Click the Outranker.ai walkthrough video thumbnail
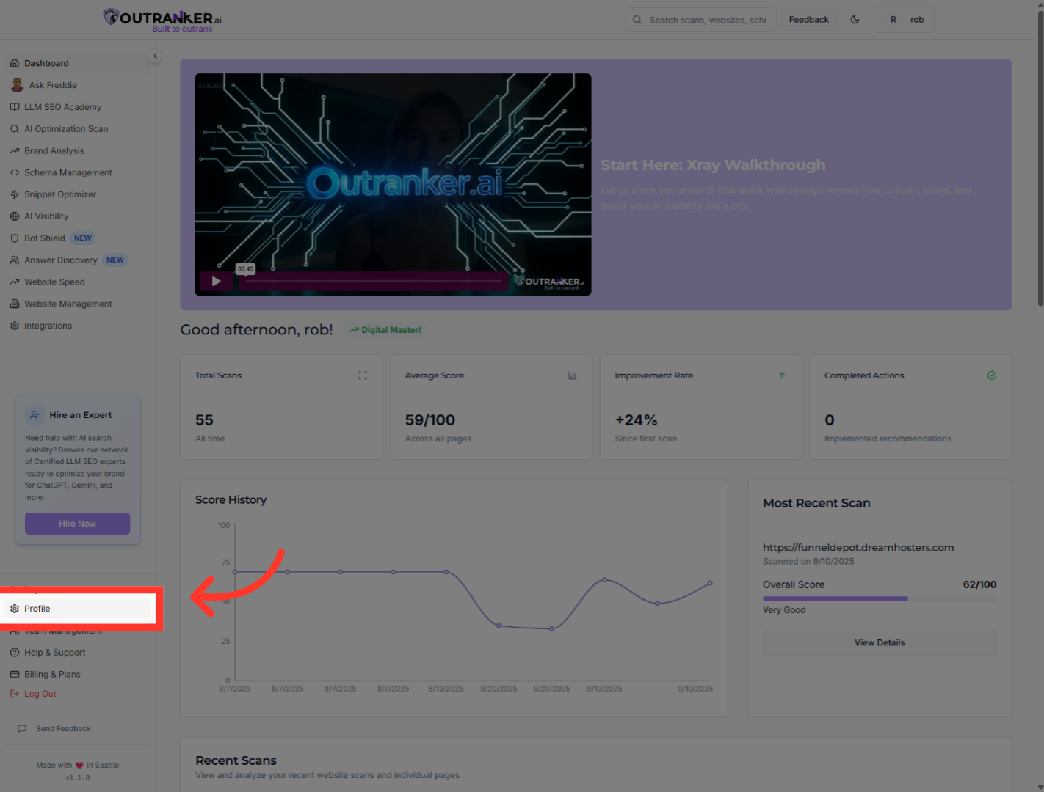The image size is (1044, 792). [393, 185]
